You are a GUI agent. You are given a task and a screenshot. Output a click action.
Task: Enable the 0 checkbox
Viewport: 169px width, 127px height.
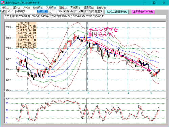click(86, 11)
